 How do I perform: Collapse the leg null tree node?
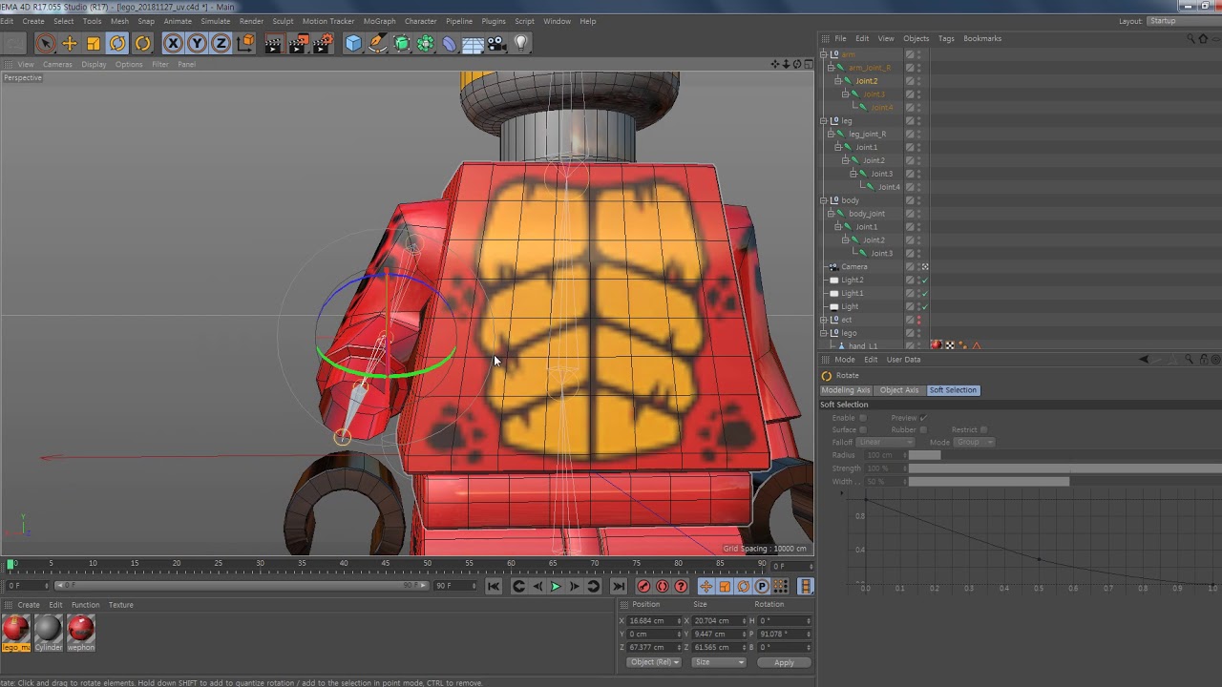[x=824, y=120]
